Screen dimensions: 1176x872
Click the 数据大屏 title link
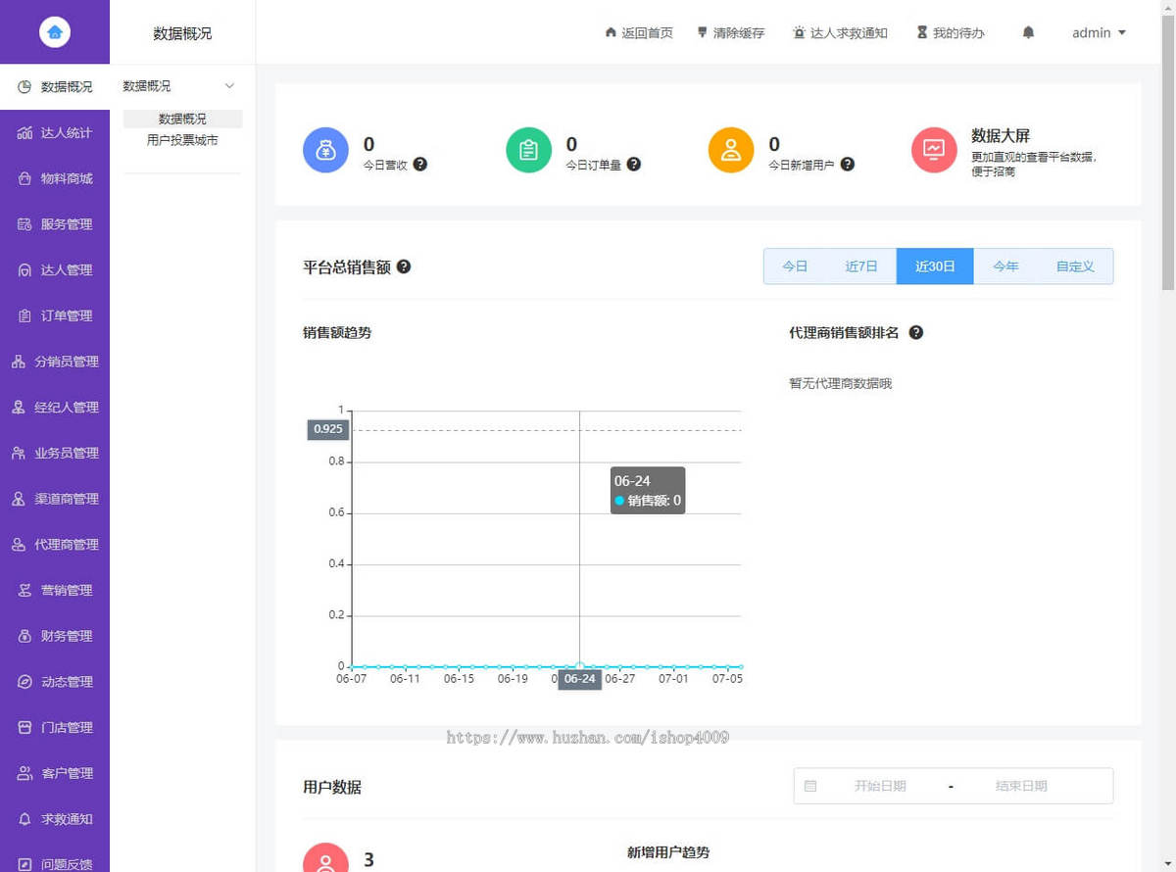(1001, 135)
